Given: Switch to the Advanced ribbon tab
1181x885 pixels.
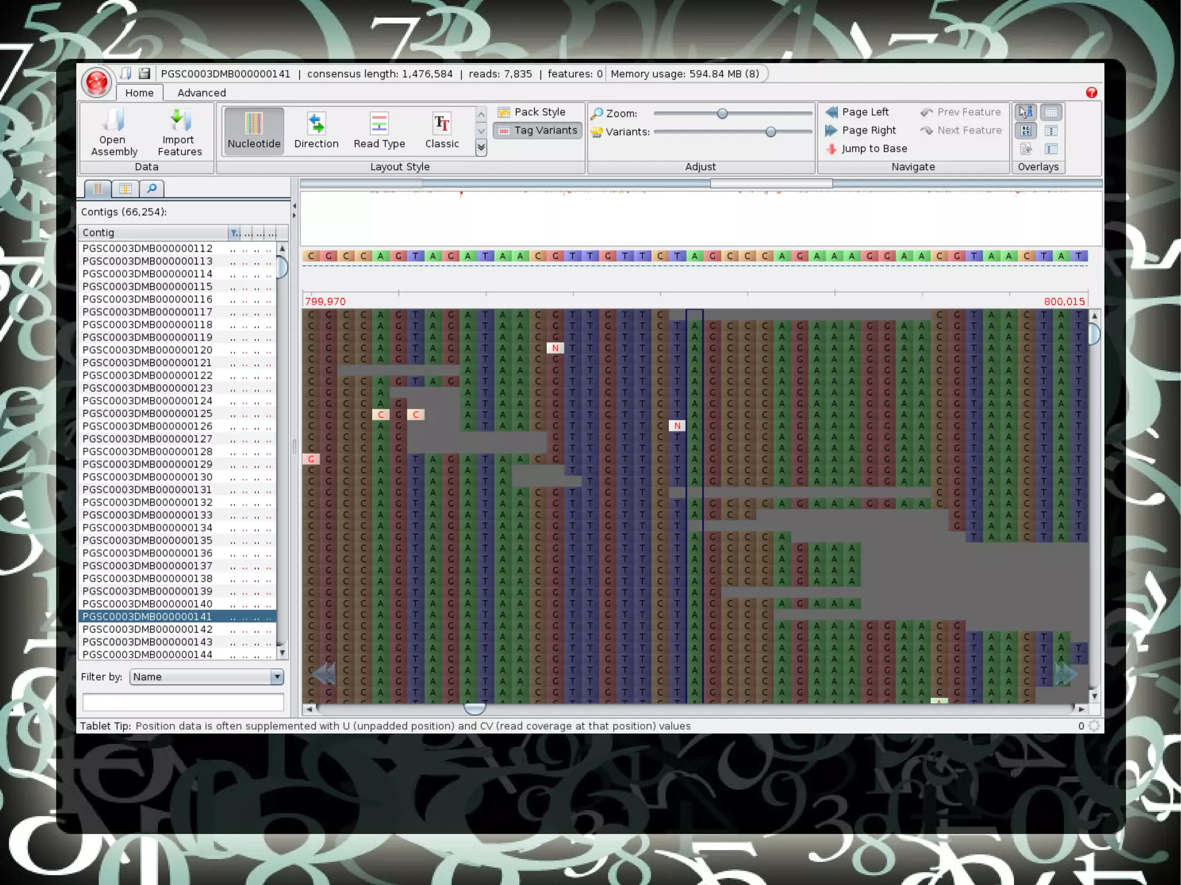Looking at the screenshot, I should pos(201,93).
